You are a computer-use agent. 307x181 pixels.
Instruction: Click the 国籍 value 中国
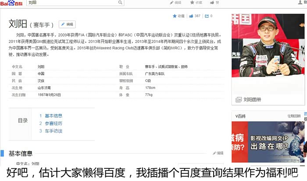[x=41, y=74]
